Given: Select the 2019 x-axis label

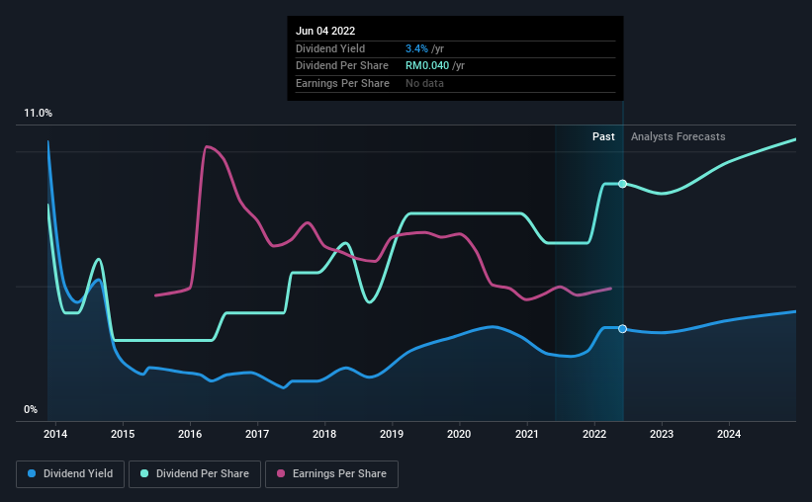Looking at the screenshot, I should click(x=392, y=434).
